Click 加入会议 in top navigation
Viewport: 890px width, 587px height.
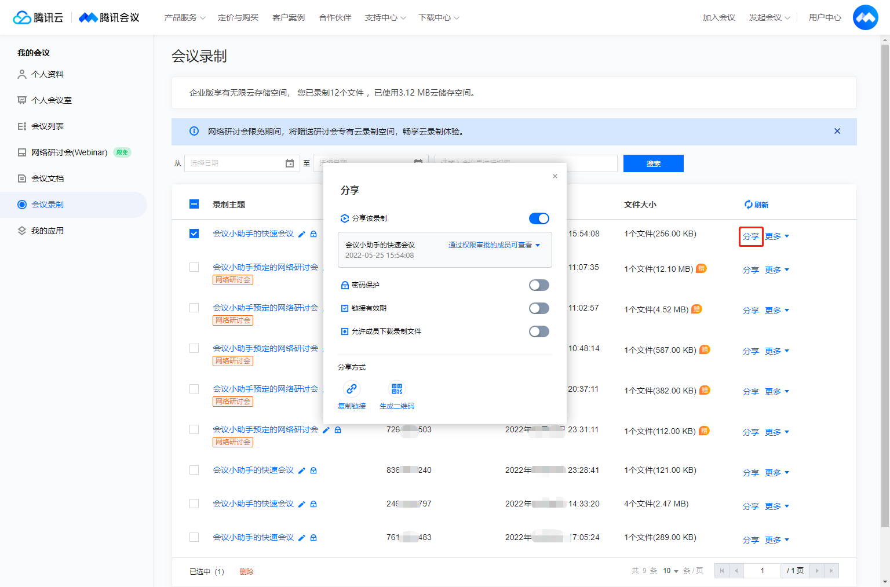(719, 17)
